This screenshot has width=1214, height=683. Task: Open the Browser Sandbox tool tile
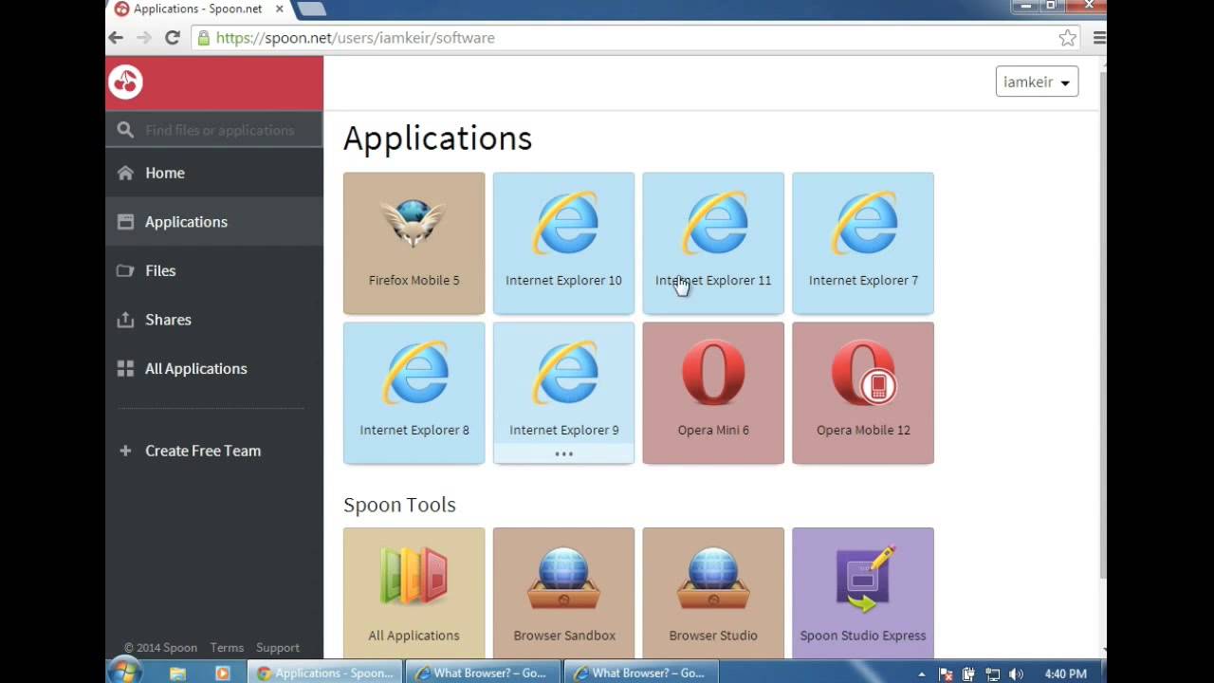tap(563, 593)
